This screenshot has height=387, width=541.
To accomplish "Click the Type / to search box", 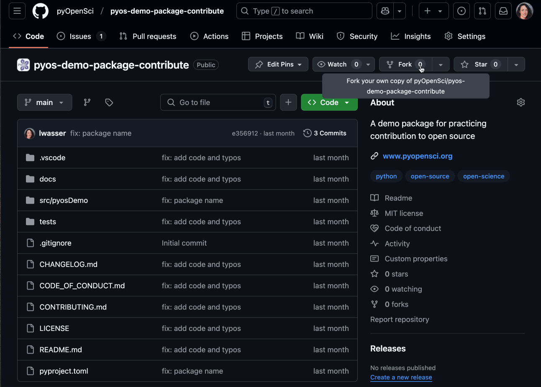I will pyautogui.click(x=304, y=11).
